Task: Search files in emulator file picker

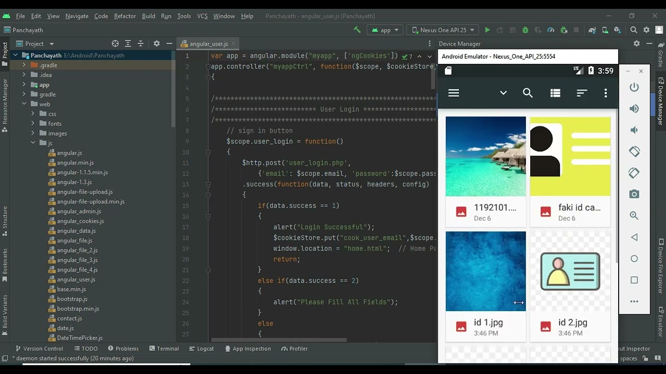Action: tap(528, 93)
